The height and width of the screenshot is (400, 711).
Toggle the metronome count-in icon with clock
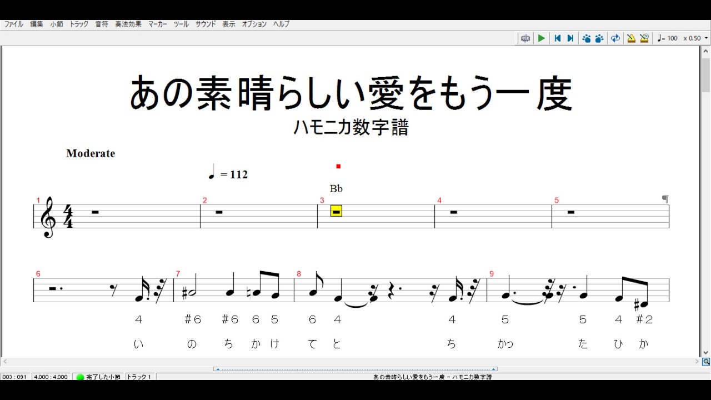[644, 38]
